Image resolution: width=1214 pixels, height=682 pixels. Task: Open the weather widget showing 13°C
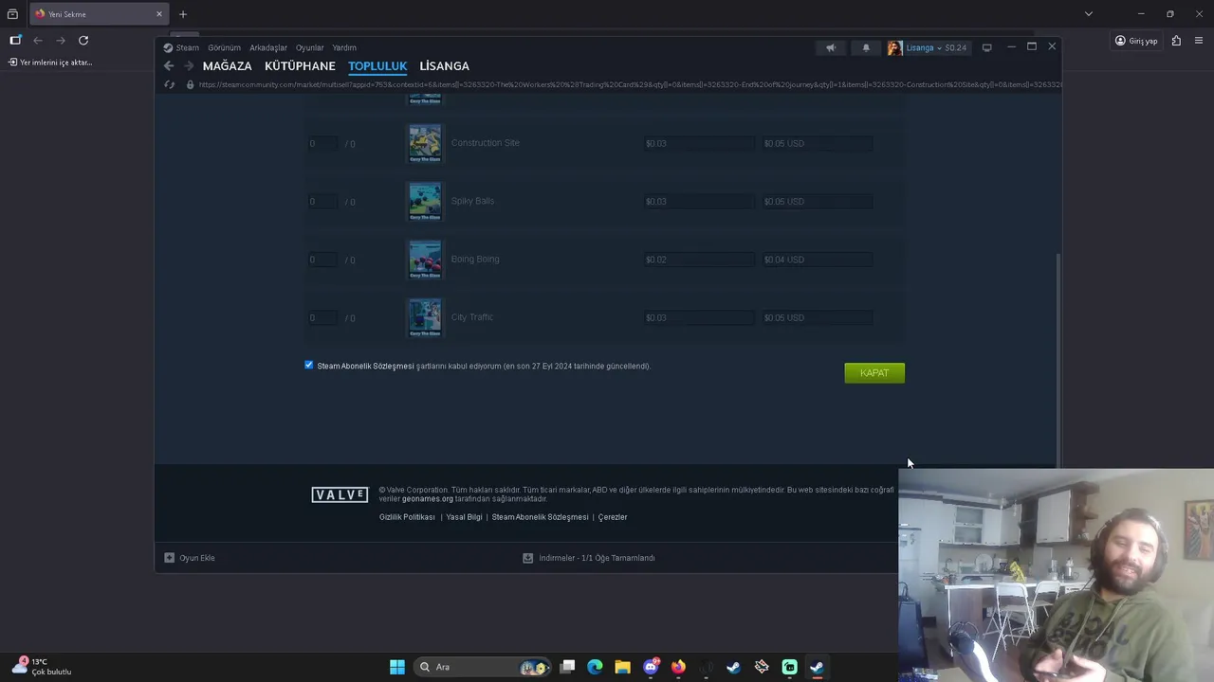pyautogui.click(x=43, y=667)
